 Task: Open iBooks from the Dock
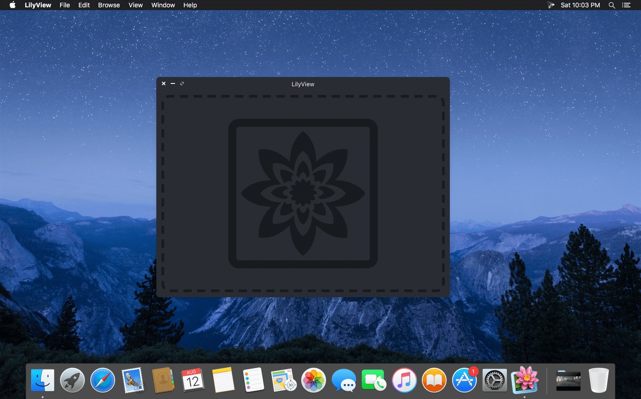pyautogui.click(x=434, y=381)
